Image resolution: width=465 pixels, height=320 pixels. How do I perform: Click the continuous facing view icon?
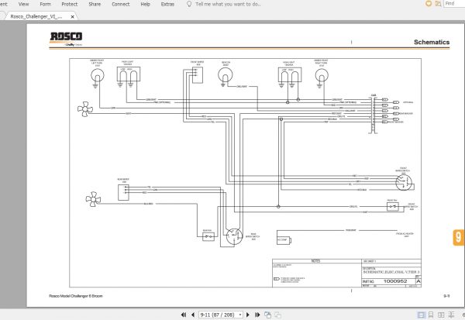click(x=451, y=315)
